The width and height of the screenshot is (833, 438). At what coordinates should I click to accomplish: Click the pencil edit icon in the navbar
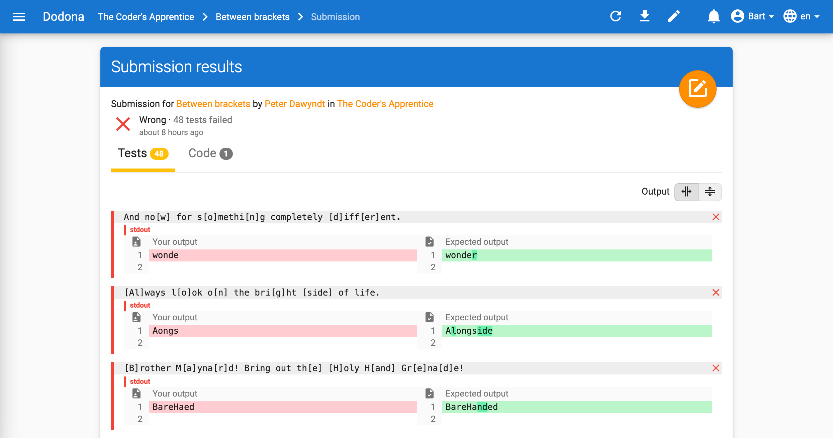[673, 16]
